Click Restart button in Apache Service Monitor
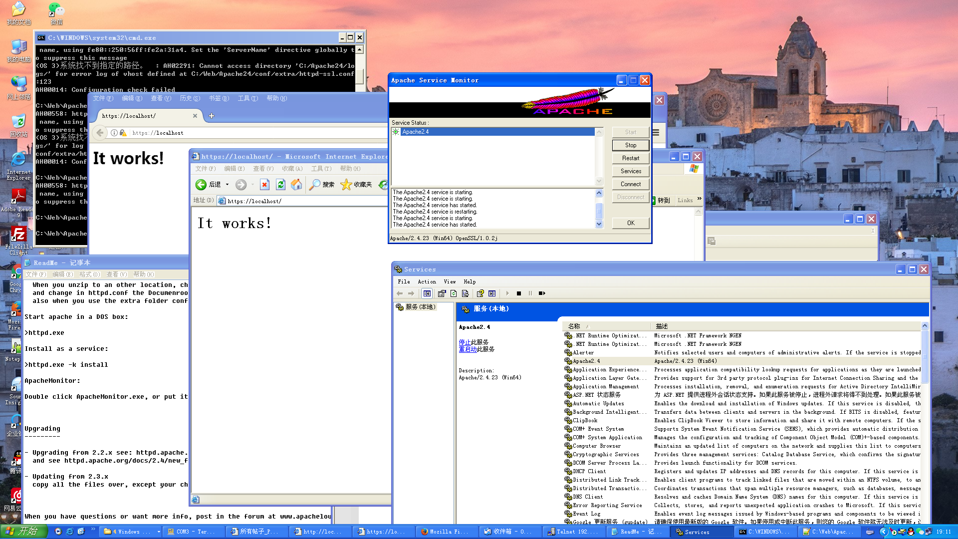The width and height of the screenshot is (958, 539). click(631, 158)
